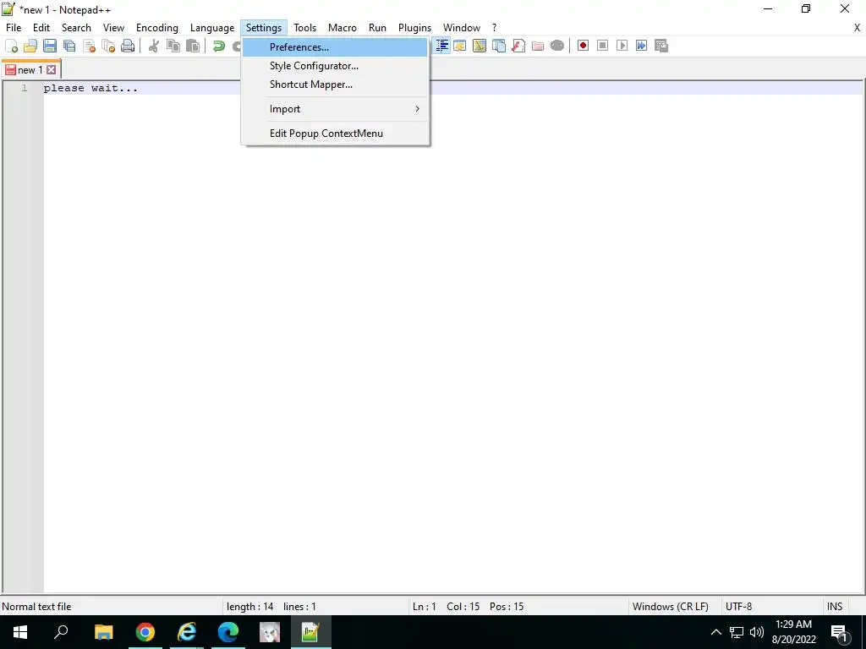The width and height of the screenshot is (866, 649).
Task: Click the Copy toolbar icon
Action: coord(173,46)
